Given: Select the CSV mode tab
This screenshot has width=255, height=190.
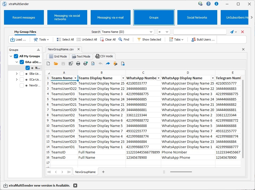Looking at the screenshot, I should (x=104, y=56).
